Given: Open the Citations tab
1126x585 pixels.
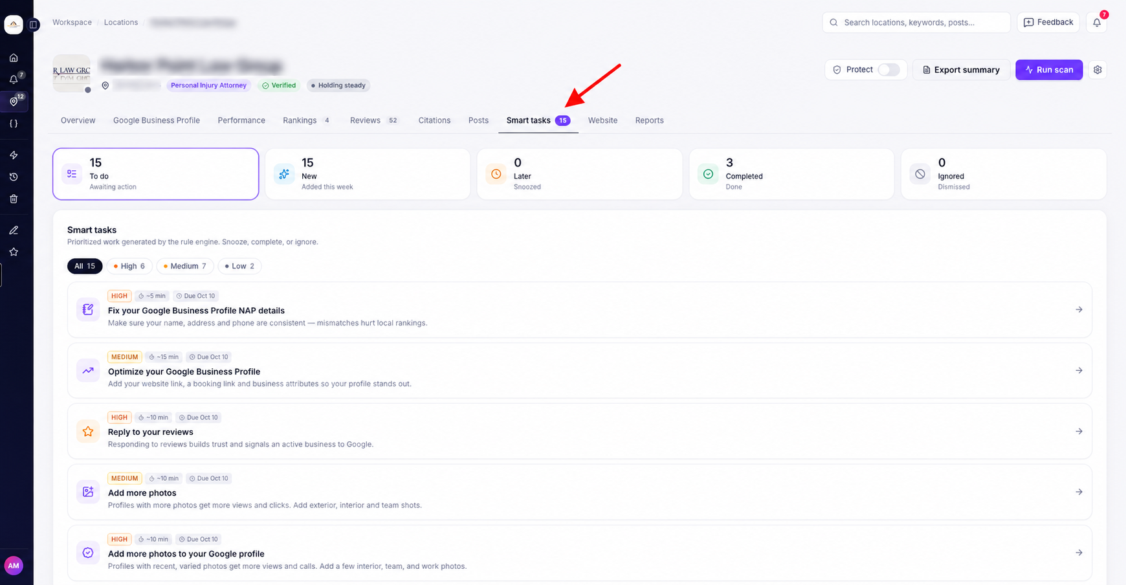Looking at the screenshot, I should click(x=434, y=120).
